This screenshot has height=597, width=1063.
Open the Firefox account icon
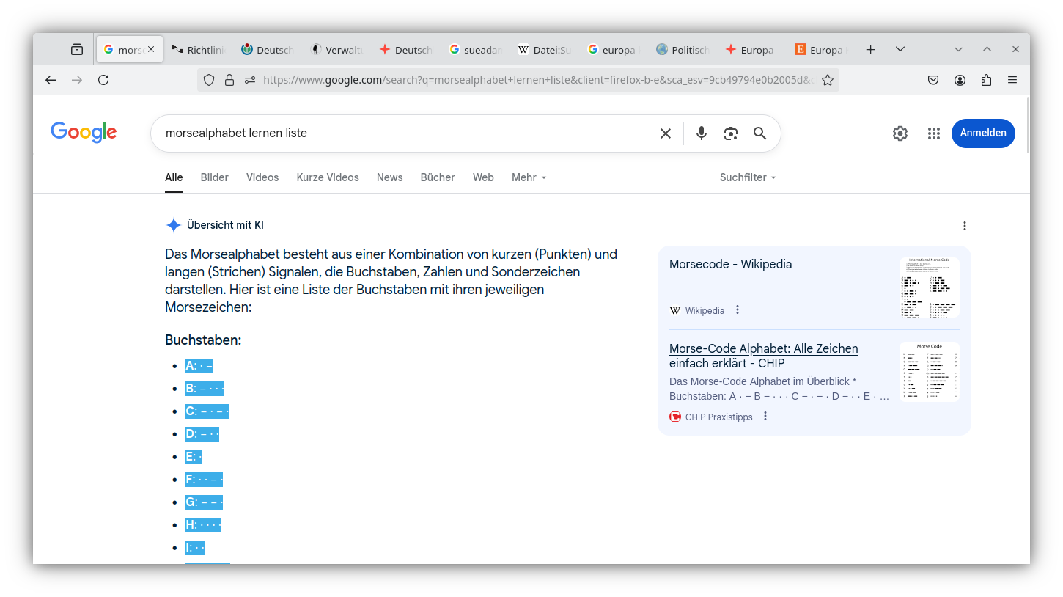[x=960, y=80]
